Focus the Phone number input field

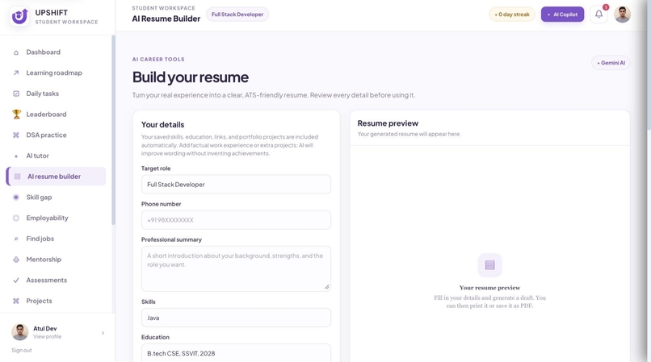pos(236,220)
